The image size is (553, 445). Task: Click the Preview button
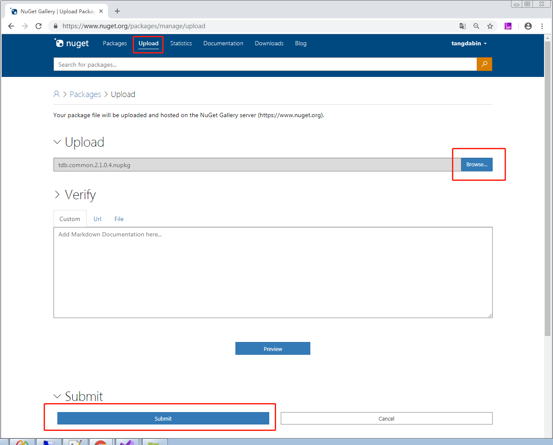[x=273, y=348]
